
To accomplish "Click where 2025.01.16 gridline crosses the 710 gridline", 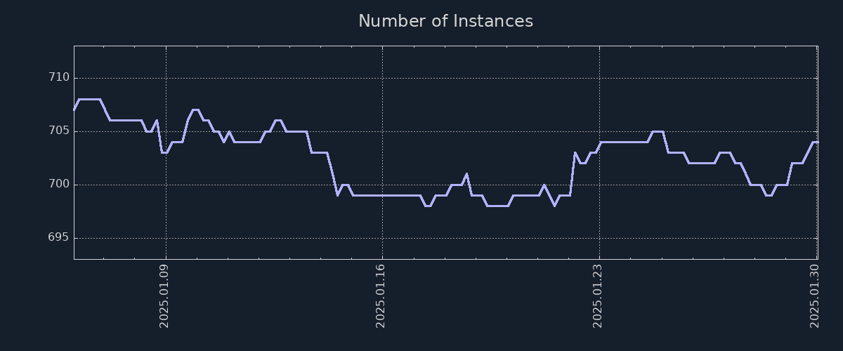I will [382, 78].
